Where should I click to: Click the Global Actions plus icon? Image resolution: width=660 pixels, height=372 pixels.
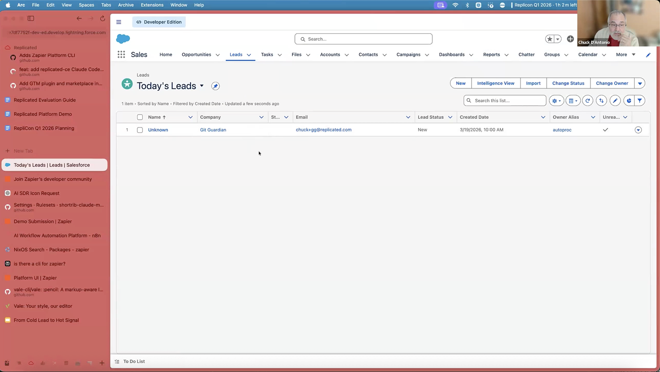tap(570, 39)
